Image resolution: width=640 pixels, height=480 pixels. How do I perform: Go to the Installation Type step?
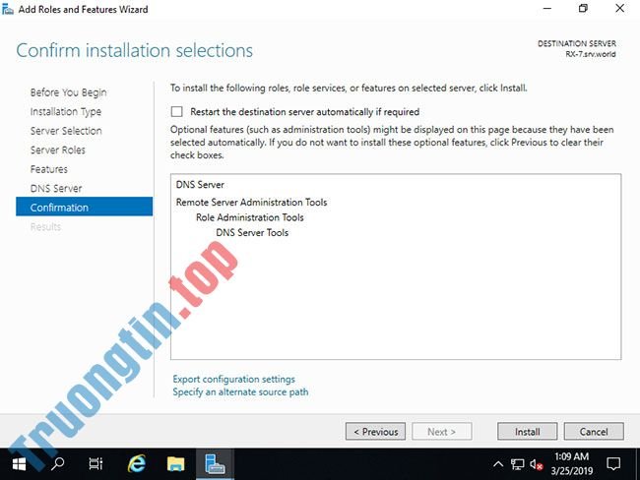[66, 112]
